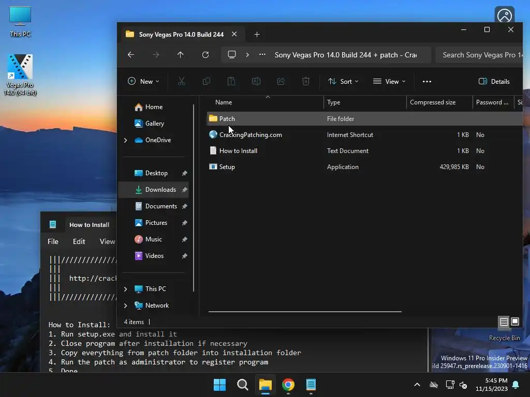Image resolution: width=530 pixels, height=397 pixels.
Task: Switch to details list view icon
Action: (x=504, y=322)
